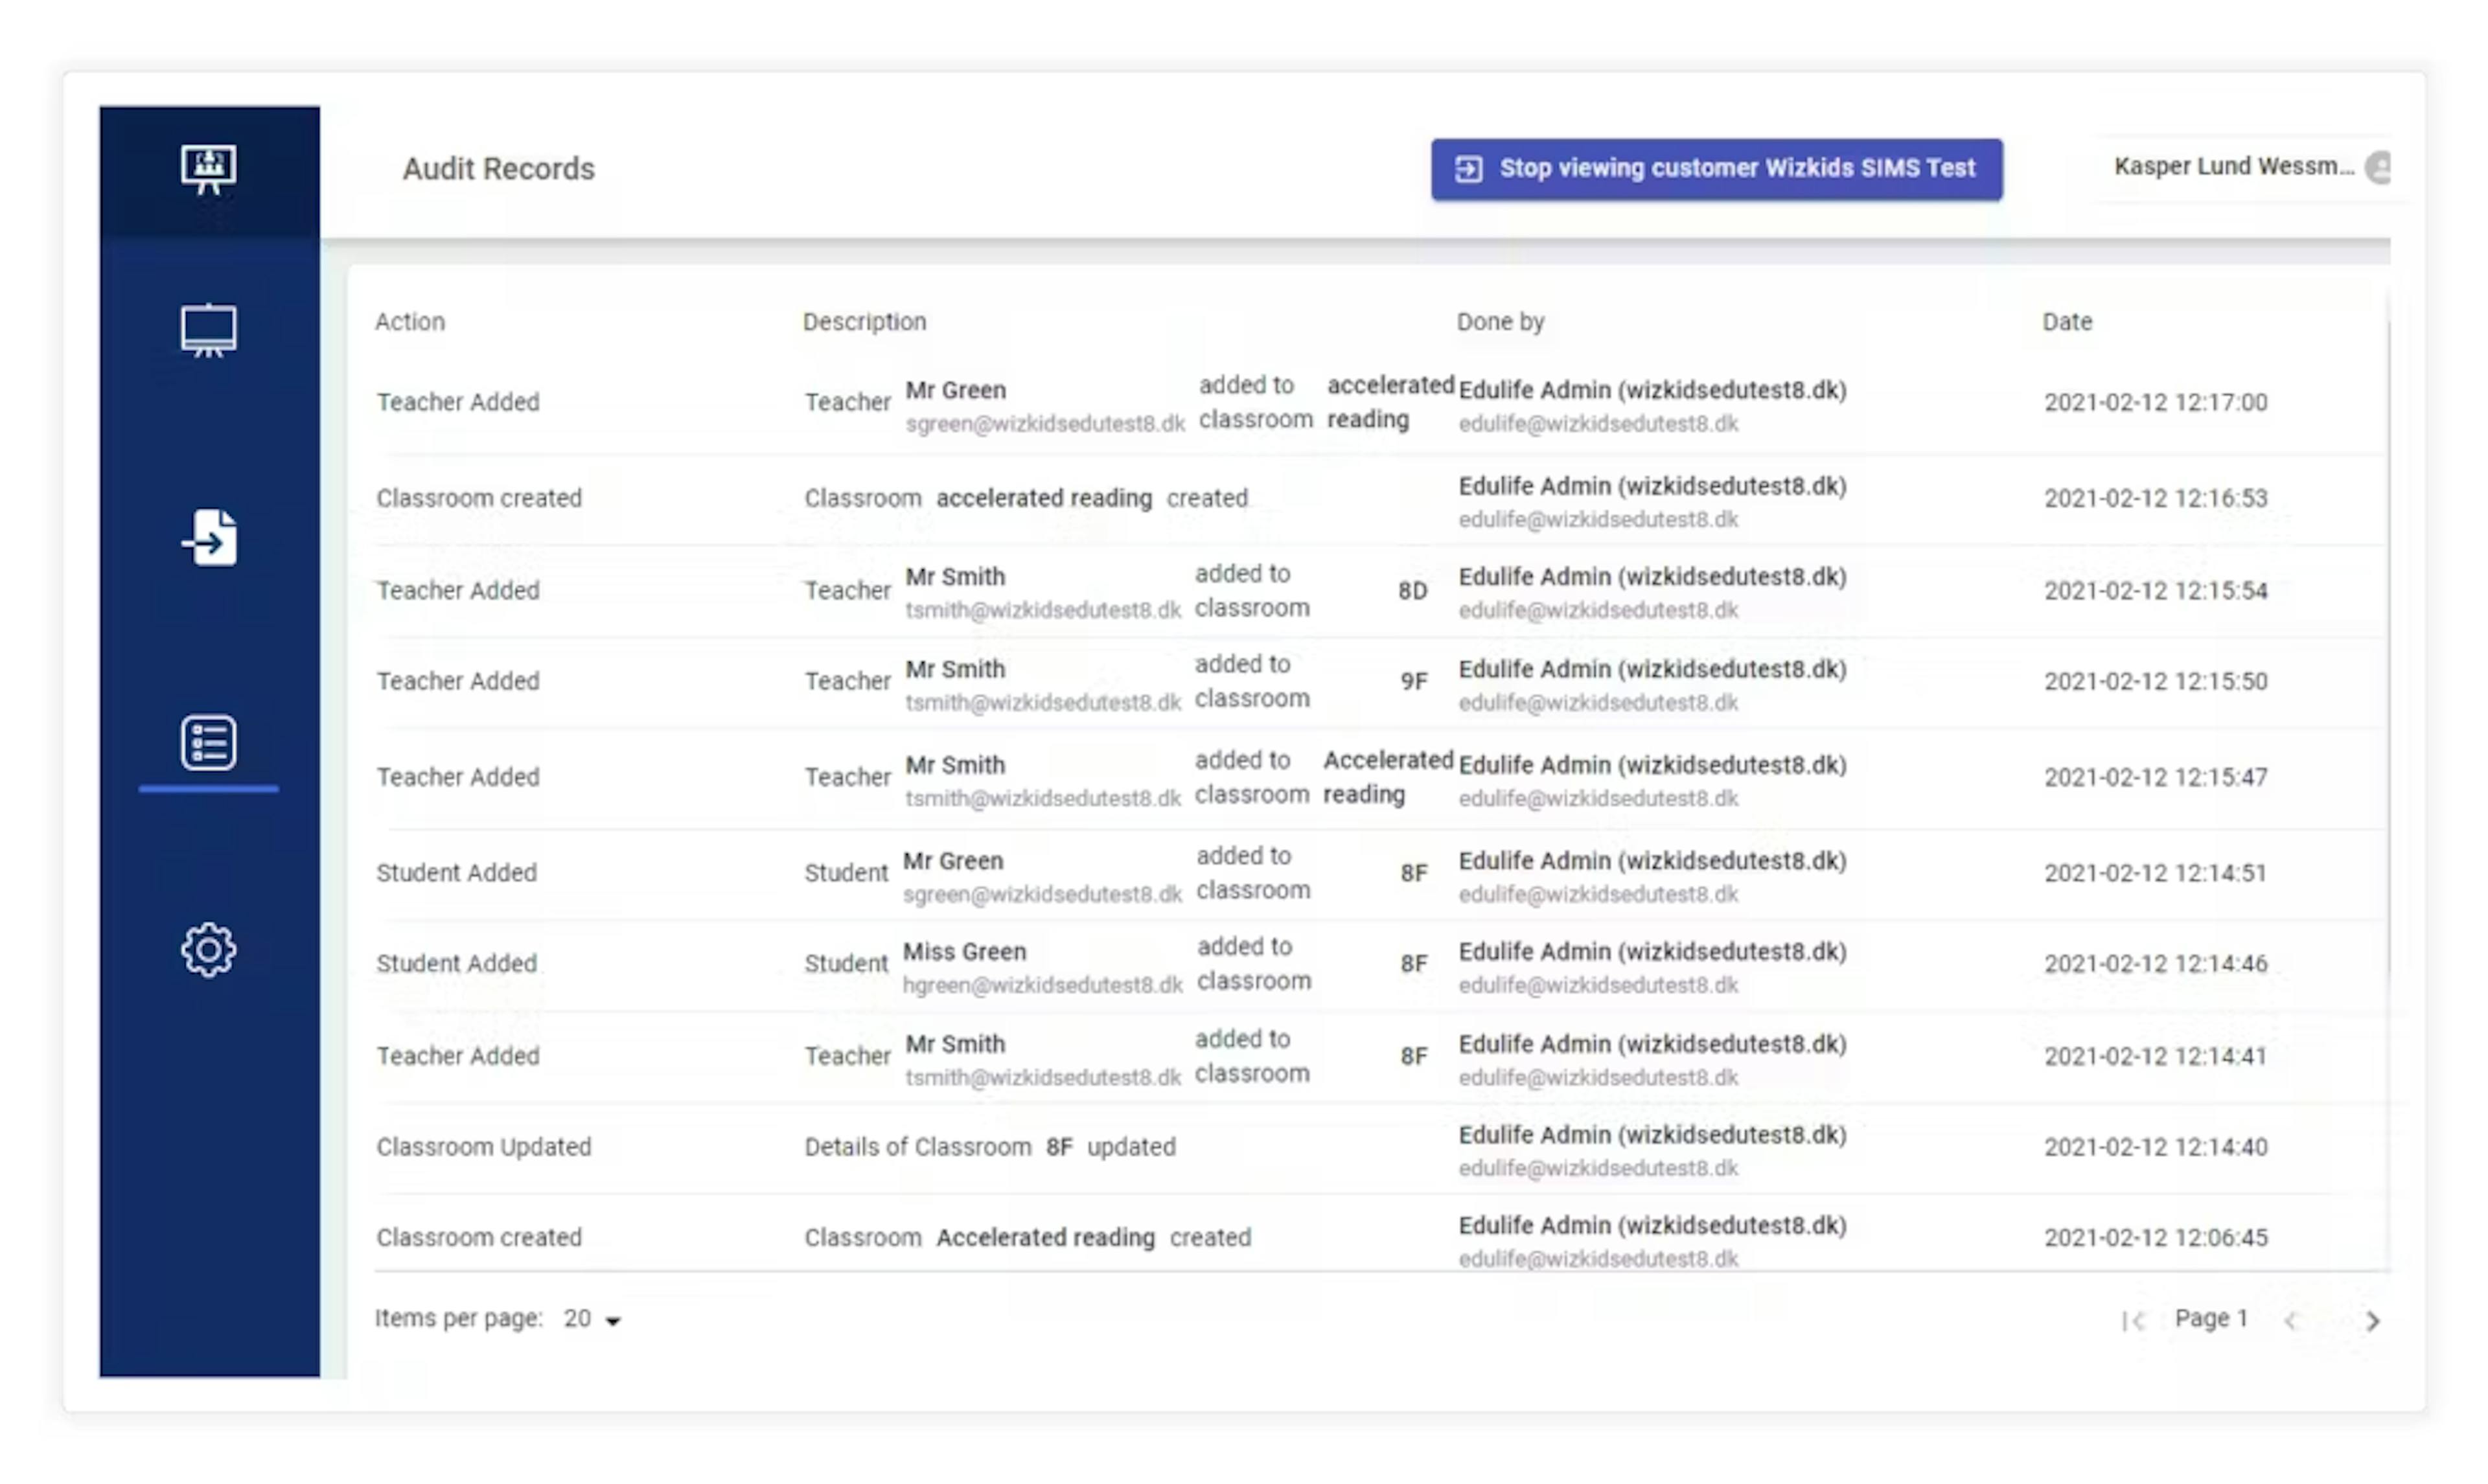Go to the first page arrow
Viewport: 2488px width, 1484px height.
2133,1321
